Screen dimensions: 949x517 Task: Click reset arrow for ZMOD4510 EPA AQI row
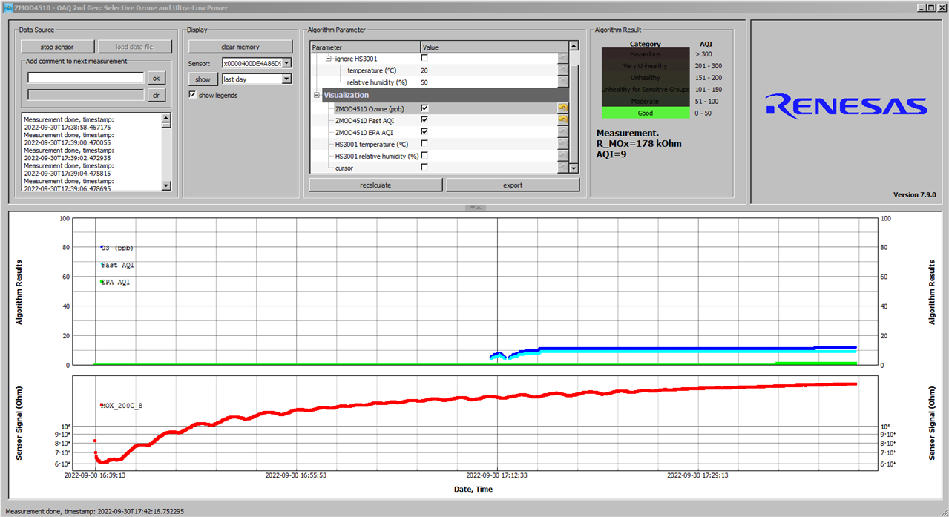pyautogui.click(x=562, y=131)
